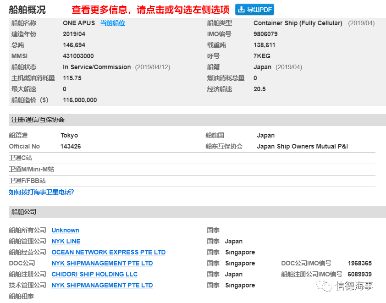
Task: Select registered owner IMO number 6089939
Action: pos(360,274)
